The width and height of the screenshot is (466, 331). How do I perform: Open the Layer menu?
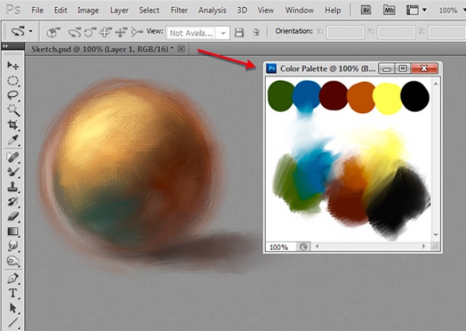pos(119,10)
